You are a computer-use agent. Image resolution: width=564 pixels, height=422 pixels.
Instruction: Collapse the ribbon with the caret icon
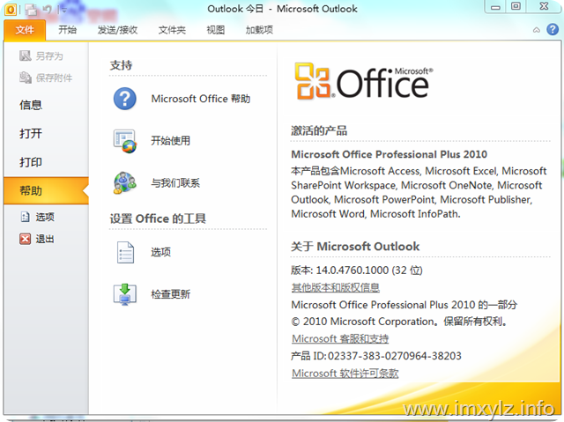point(537,30)
